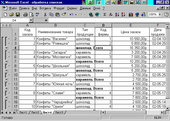
Task: Open the Данные menu
Action: 85,8
